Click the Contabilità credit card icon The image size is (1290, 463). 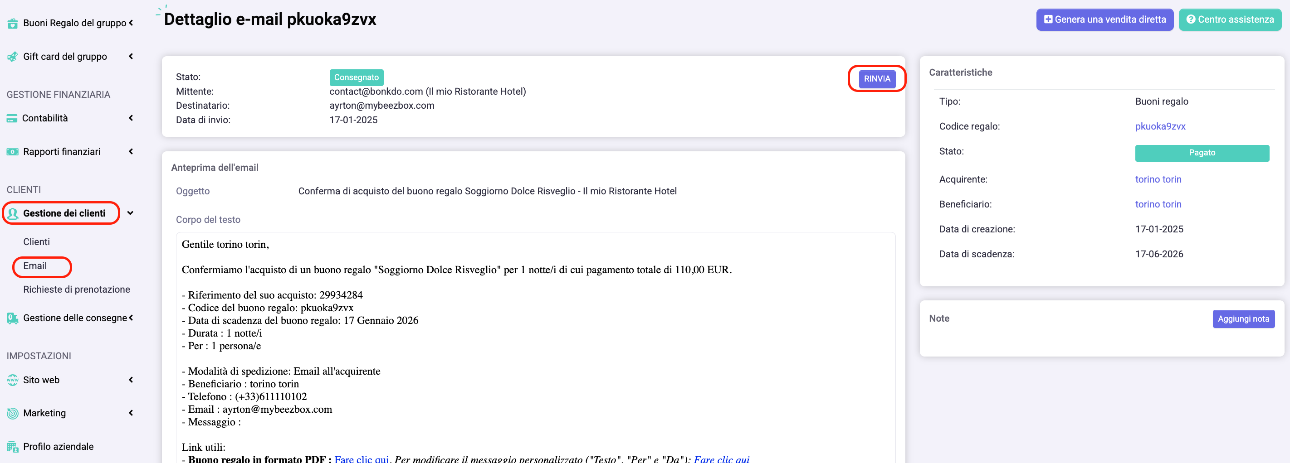[12, 119]
